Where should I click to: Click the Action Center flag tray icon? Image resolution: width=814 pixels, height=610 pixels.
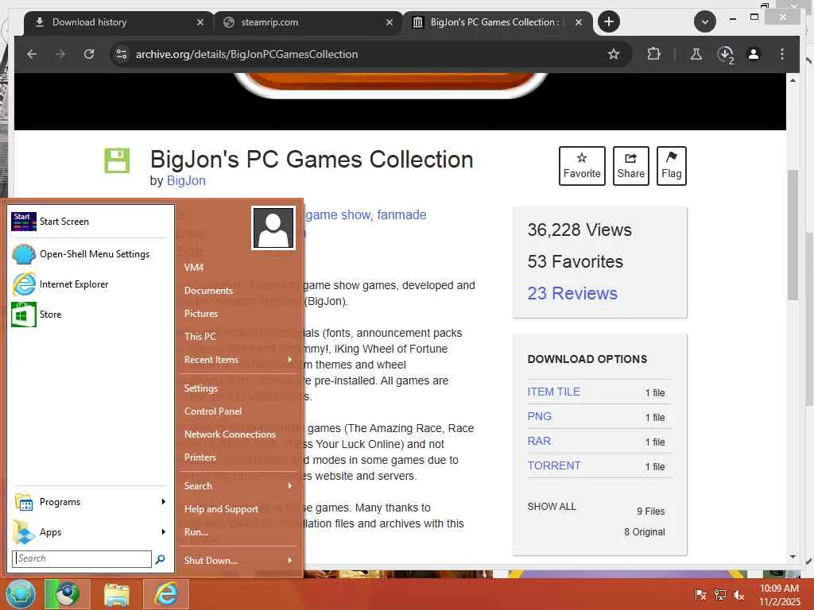point(700,595)
